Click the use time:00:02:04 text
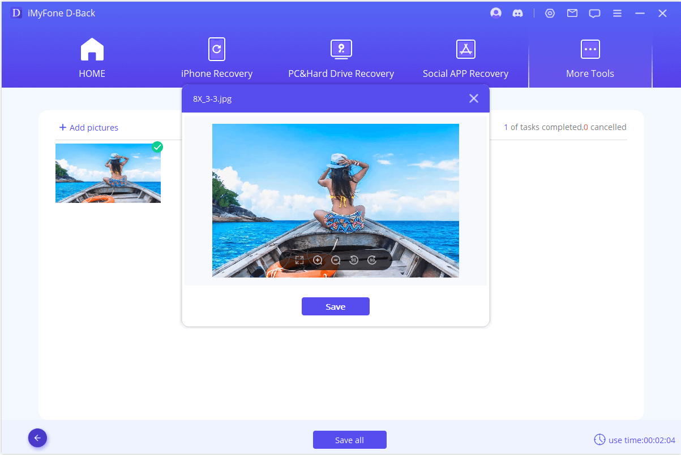 (642, 440)
